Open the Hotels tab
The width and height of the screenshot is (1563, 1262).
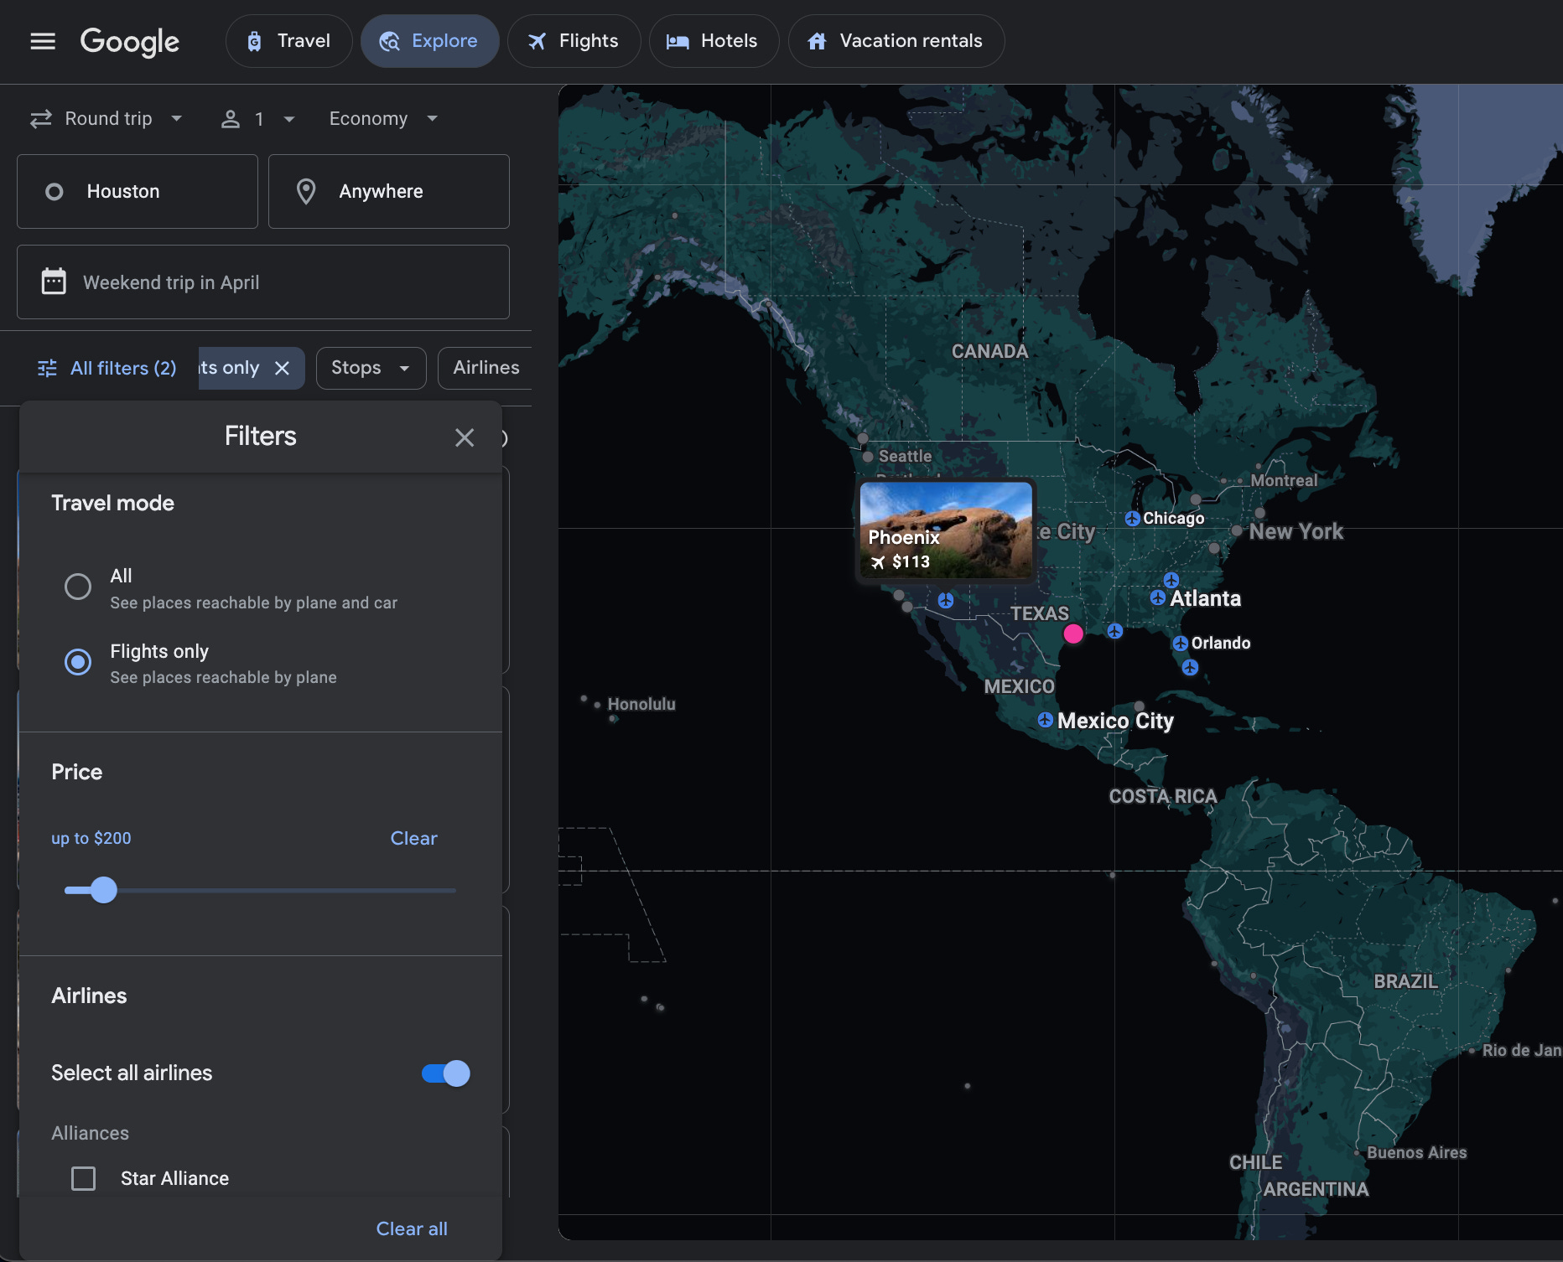click(x=714, y=41)
